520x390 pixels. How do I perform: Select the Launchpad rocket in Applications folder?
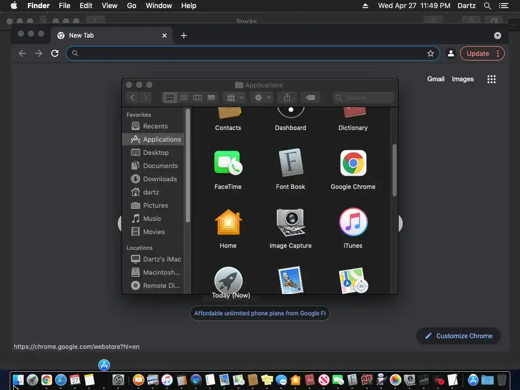(228, 280)
